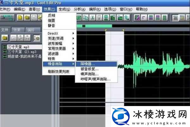Choose 反相 from the effects menu
Screen dimensions: 190x127
(59, 15)
